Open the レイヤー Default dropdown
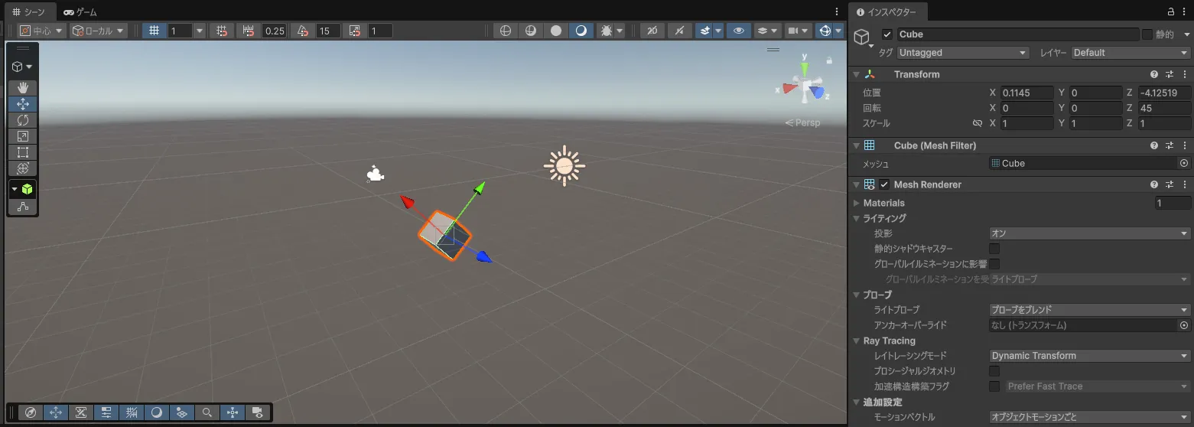This screenshot has width=1194, height=427. [1130, 53]
